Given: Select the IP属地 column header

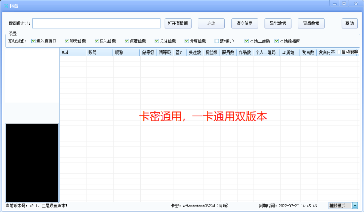Looking at the screenshot, I should (290, 52).
